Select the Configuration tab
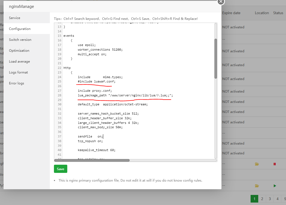286x205 pixels. click(x=27, y=29)
